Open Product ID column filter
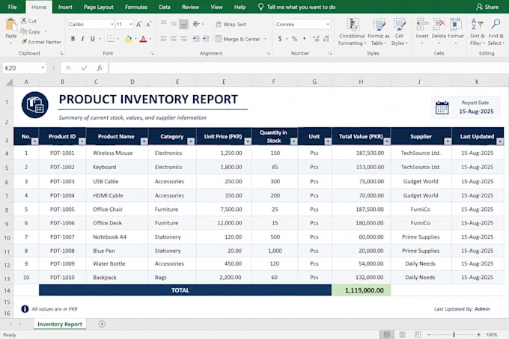509x339 pixels. (x=82, y=141)
